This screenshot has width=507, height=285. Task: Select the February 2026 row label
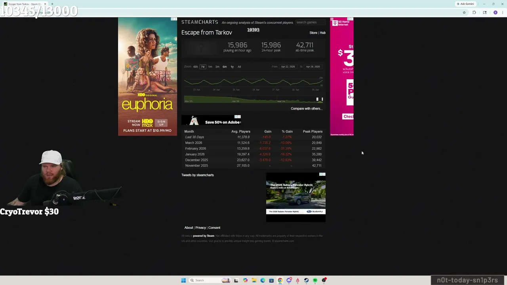pos(196,148)
